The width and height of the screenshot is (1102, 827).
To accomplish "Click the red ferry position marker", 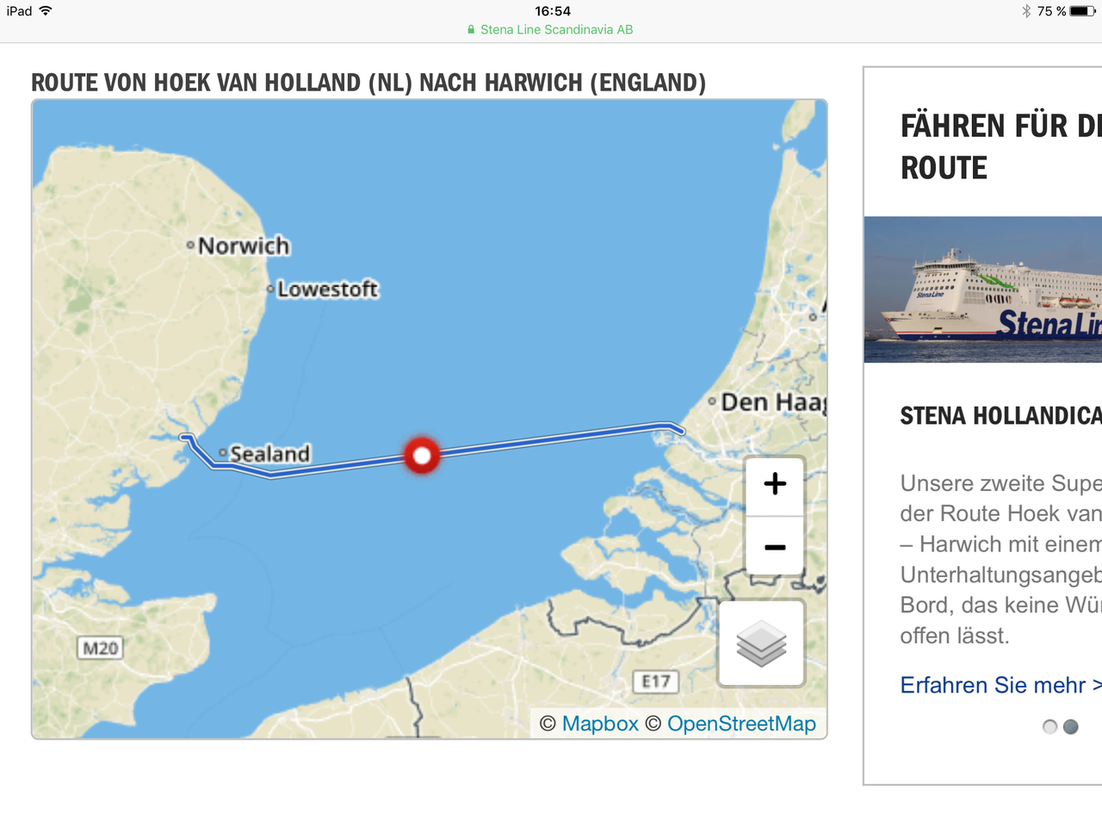I will pos(422,455).
